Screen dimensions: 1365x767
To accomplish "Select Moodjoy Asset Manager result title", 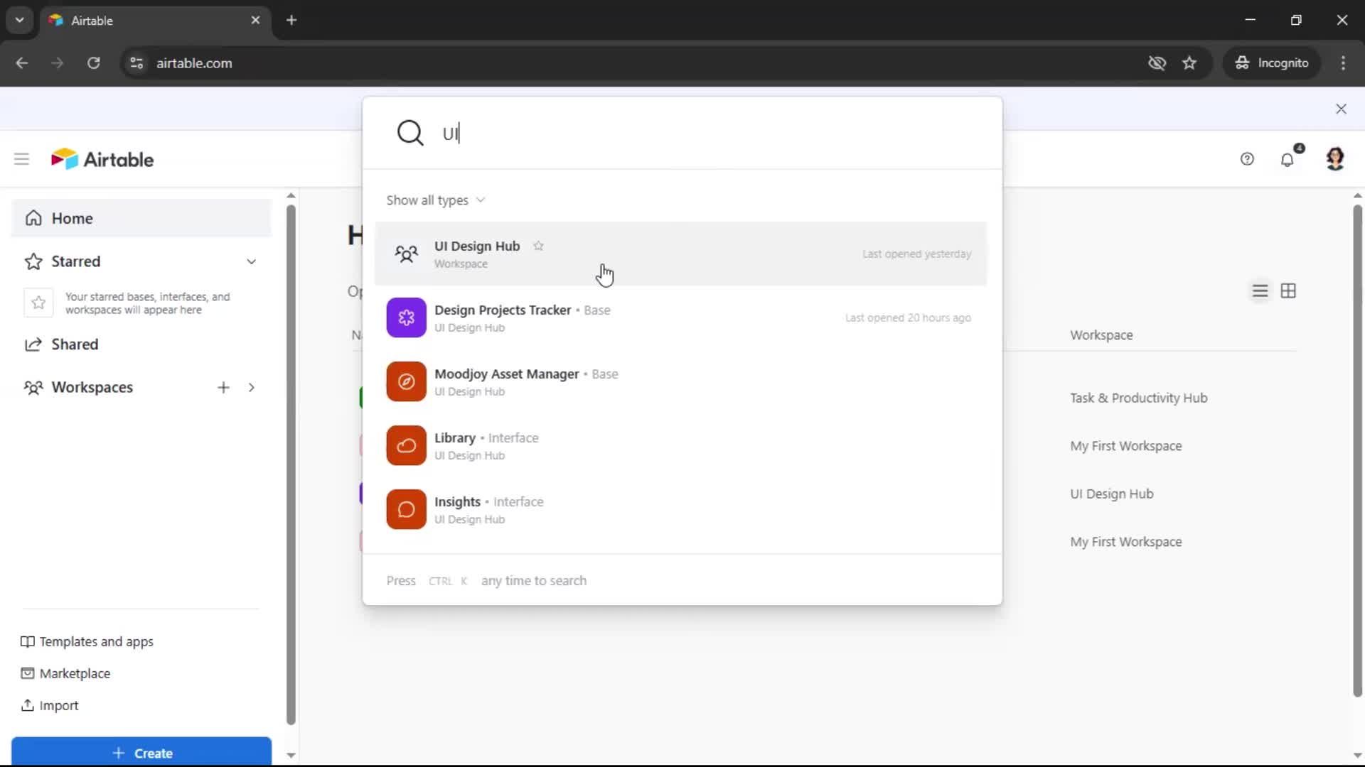I will tap(506, 374).
